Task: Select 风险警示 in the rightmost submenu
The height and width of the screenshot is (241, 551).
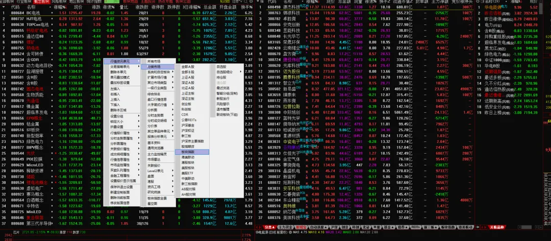Action: 227,104
